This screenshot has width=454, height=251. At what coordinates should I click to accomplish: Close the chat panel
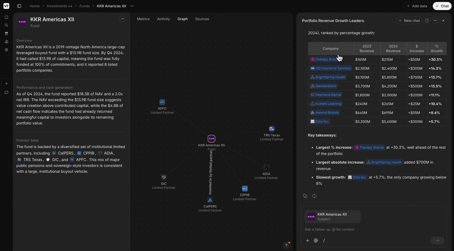(x=443, y=21)
